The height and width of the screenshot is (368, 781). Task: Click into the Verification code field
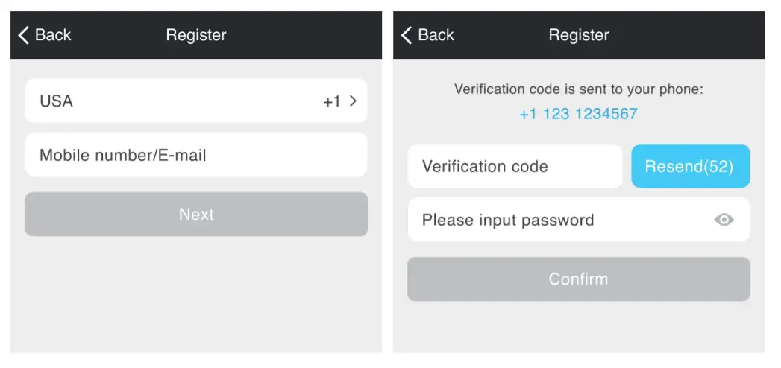click(515, 166)
